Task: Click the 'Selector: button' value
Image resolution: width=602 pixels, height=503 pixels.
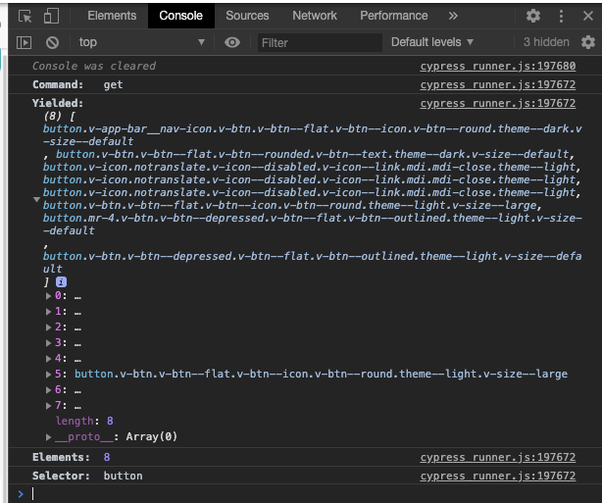Action: tap(123, 477)
